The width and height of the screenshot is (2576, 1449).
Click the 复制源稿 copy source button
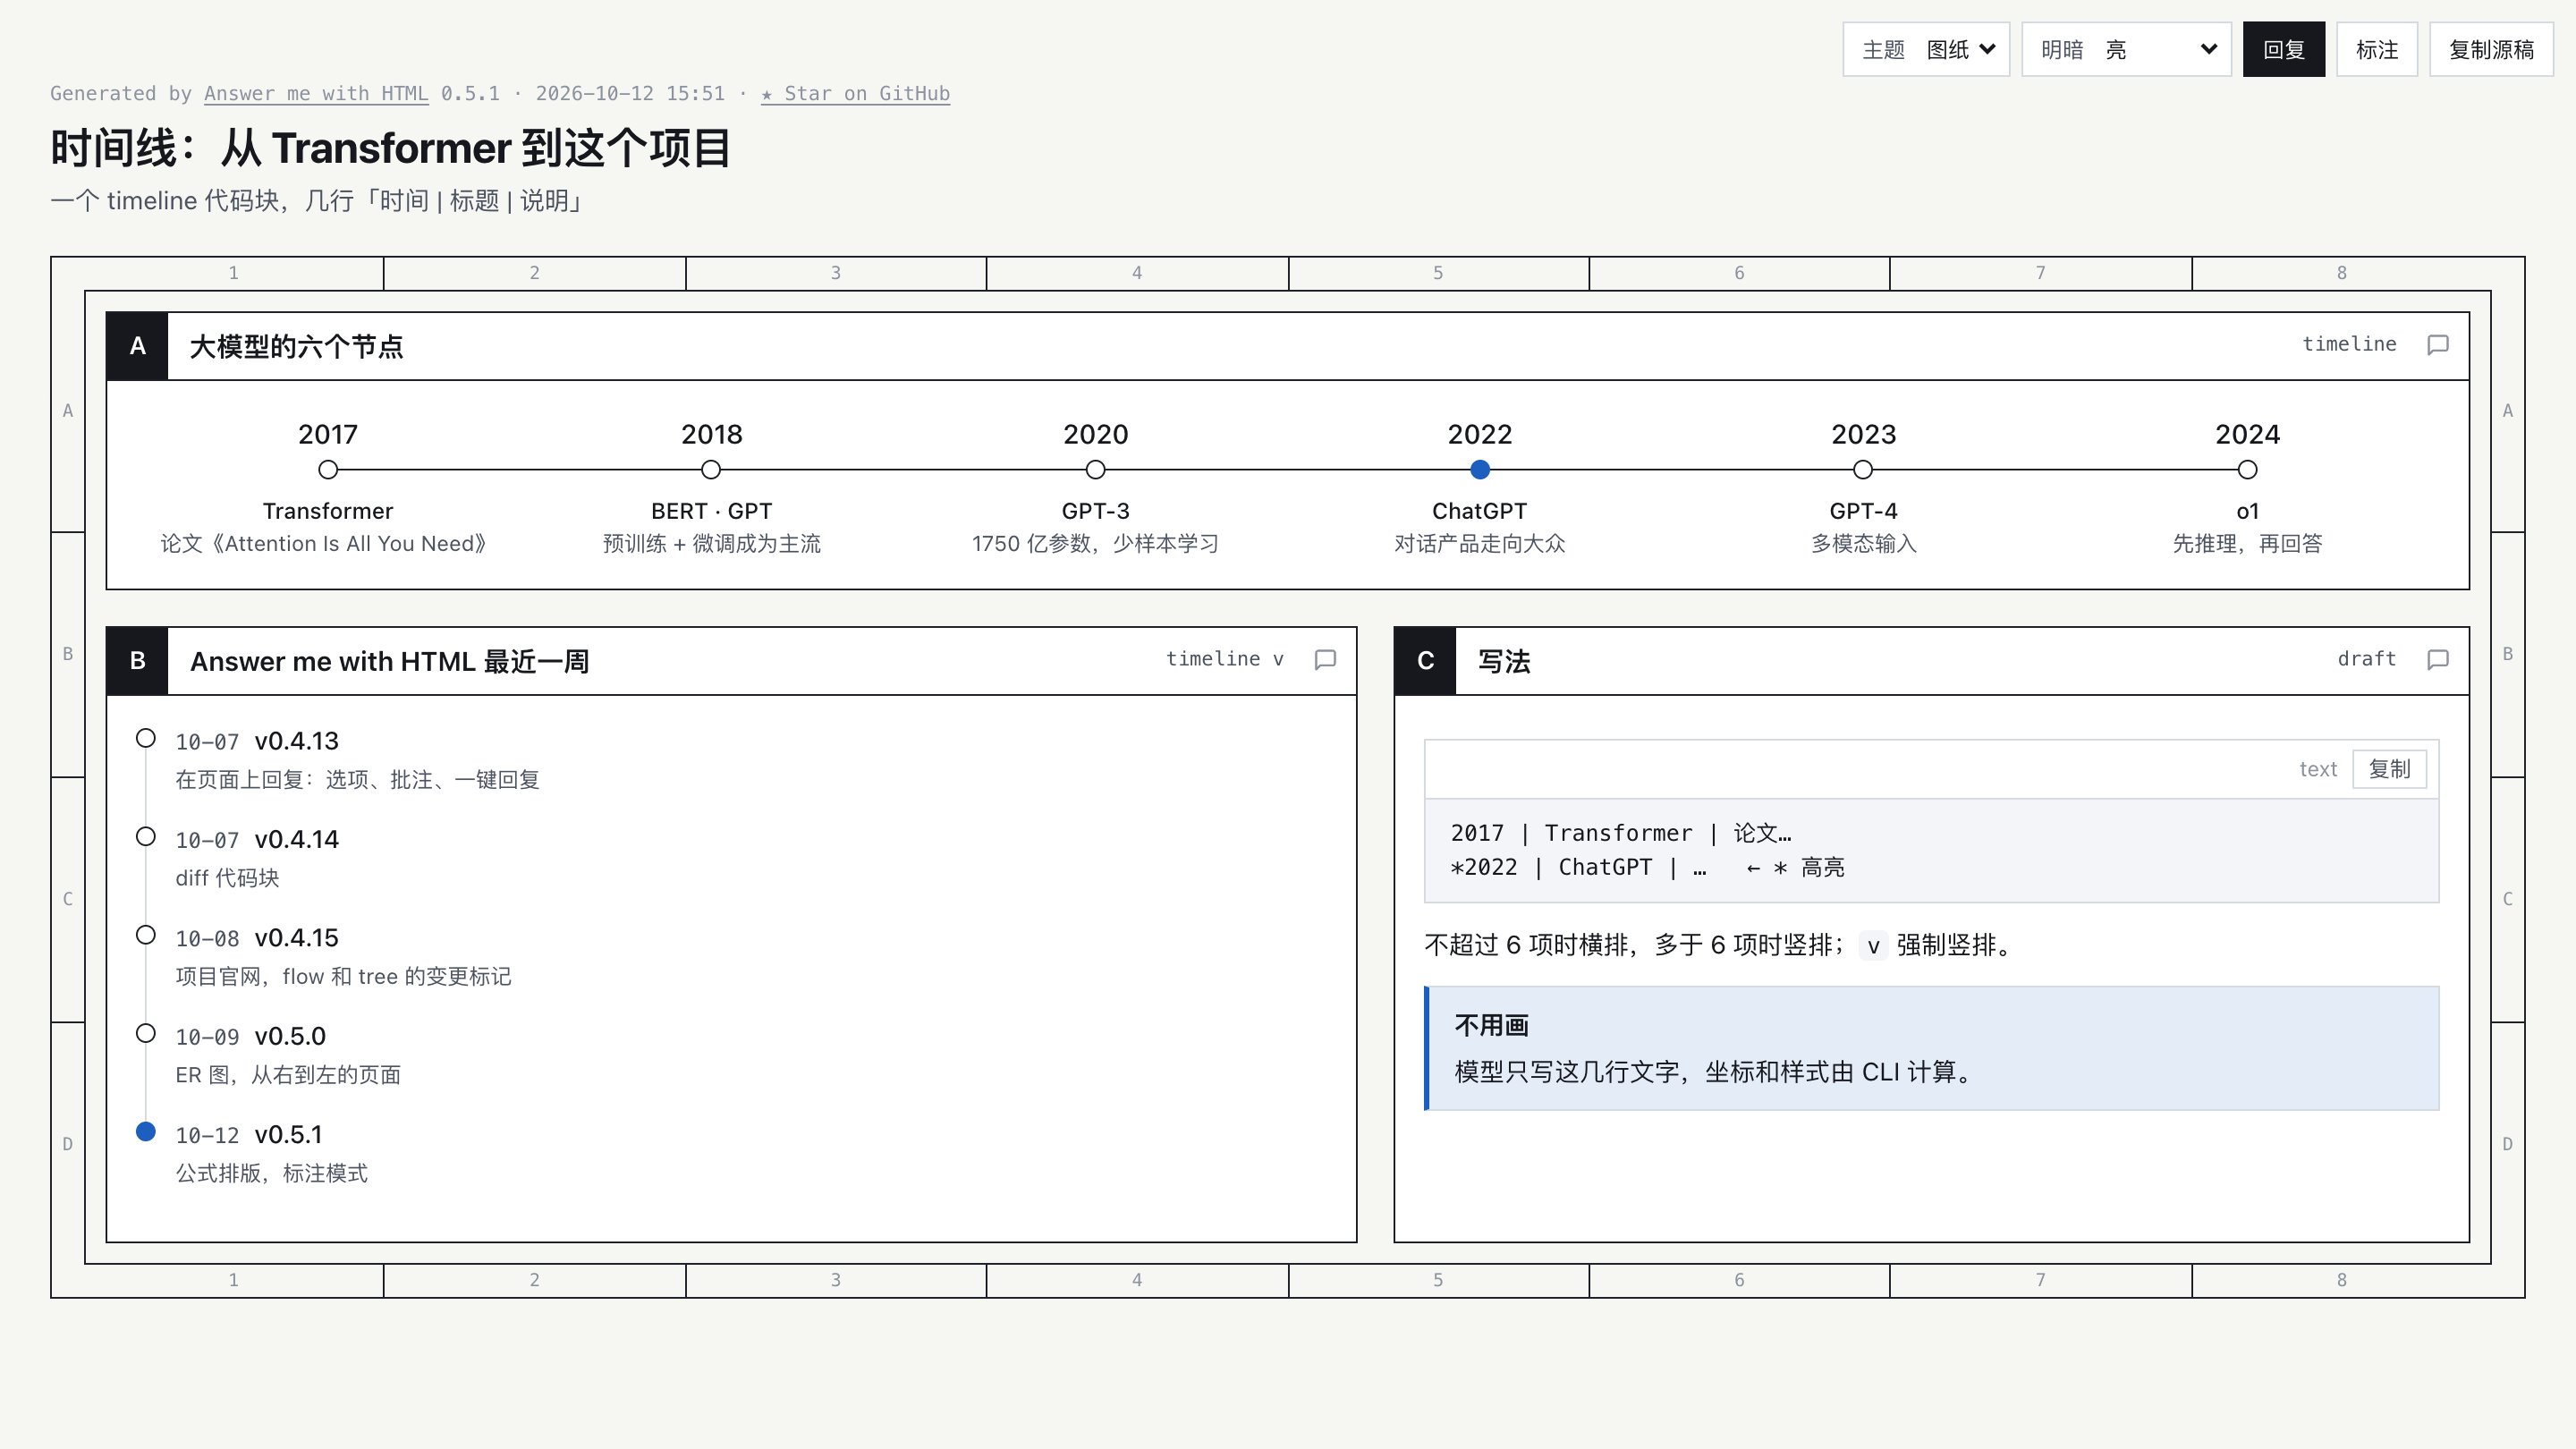[x=2491, y=49]
